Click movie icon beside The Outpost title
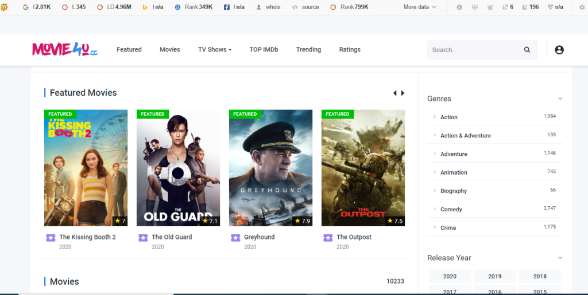588x295 pixels. coord(328,237)
